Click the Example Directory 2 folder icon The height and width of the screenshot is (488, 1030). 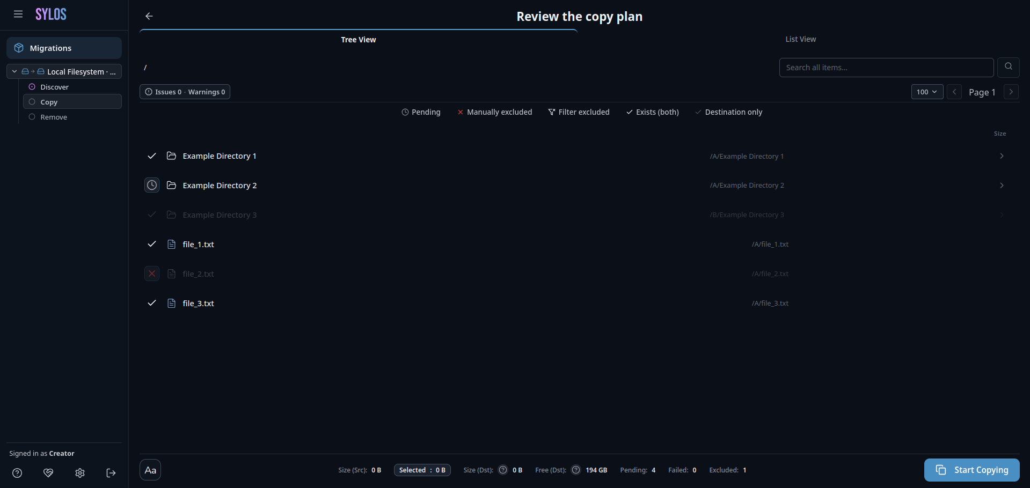[171, 185]
